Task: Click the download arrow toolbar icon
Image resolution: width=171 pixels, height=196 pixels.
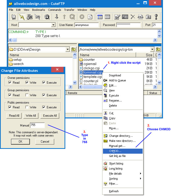Action: point(57,17)
